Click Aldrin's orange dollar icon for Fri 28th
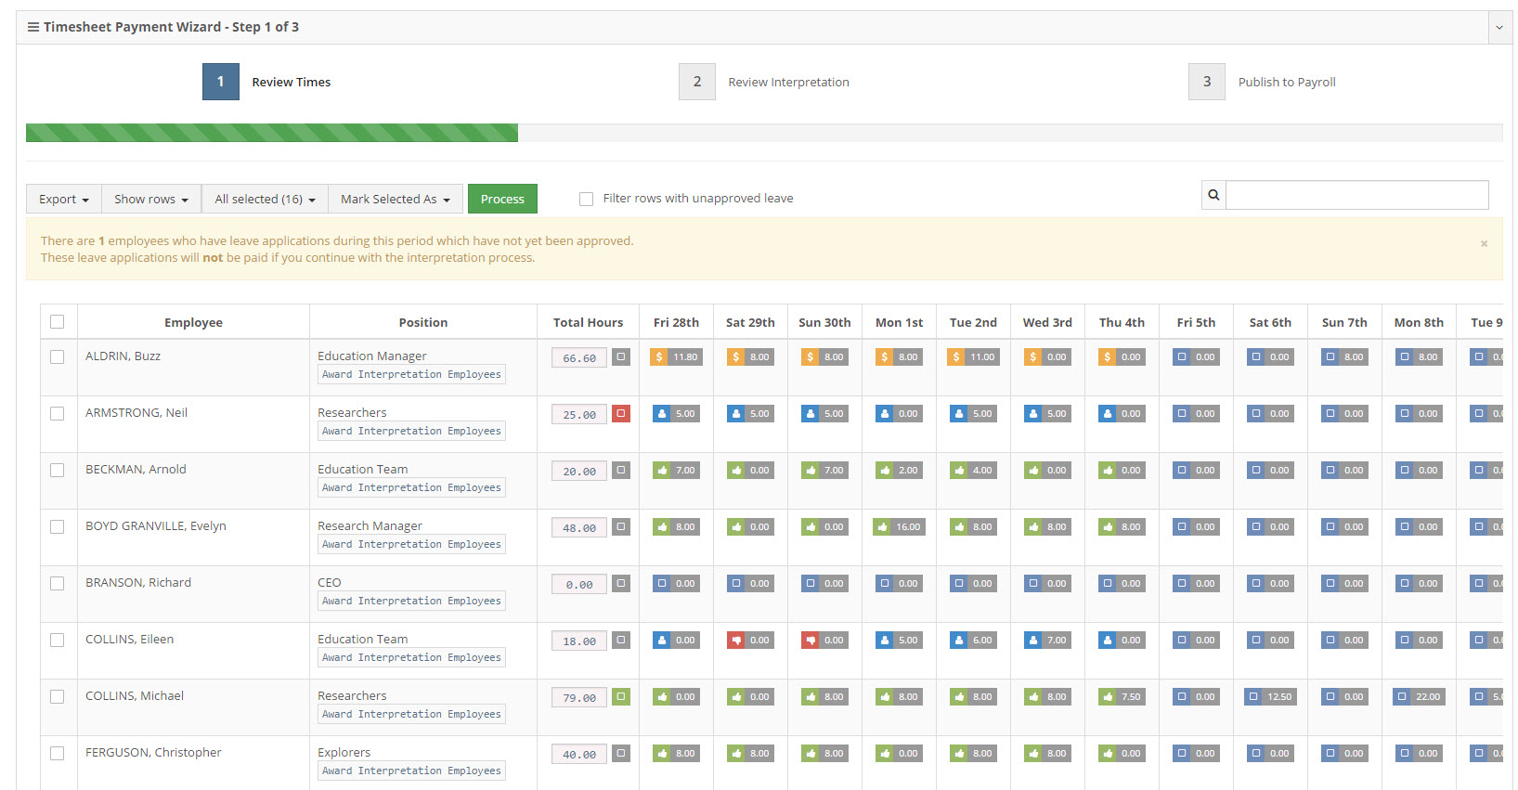The height and width of the screenshot is (790, 1518). 659,356
